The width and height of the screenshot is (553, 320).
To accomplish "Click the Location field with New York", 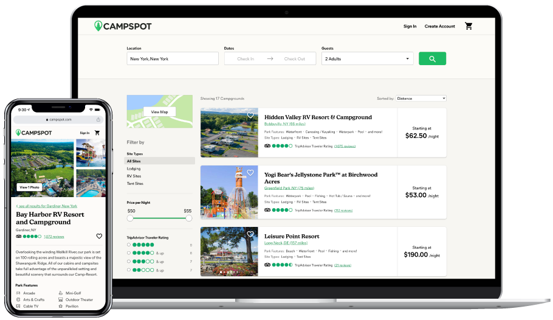I will [x=173, y=58].
